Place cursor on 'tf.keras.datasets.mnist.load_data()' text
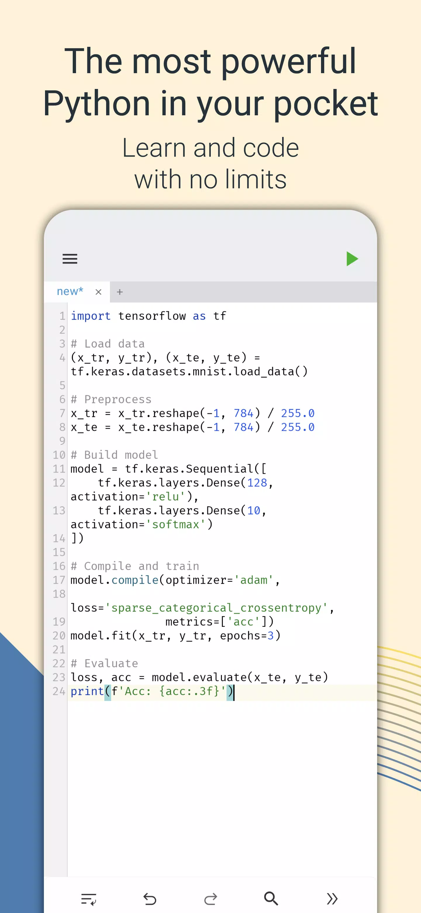 (x=189, y=371)
